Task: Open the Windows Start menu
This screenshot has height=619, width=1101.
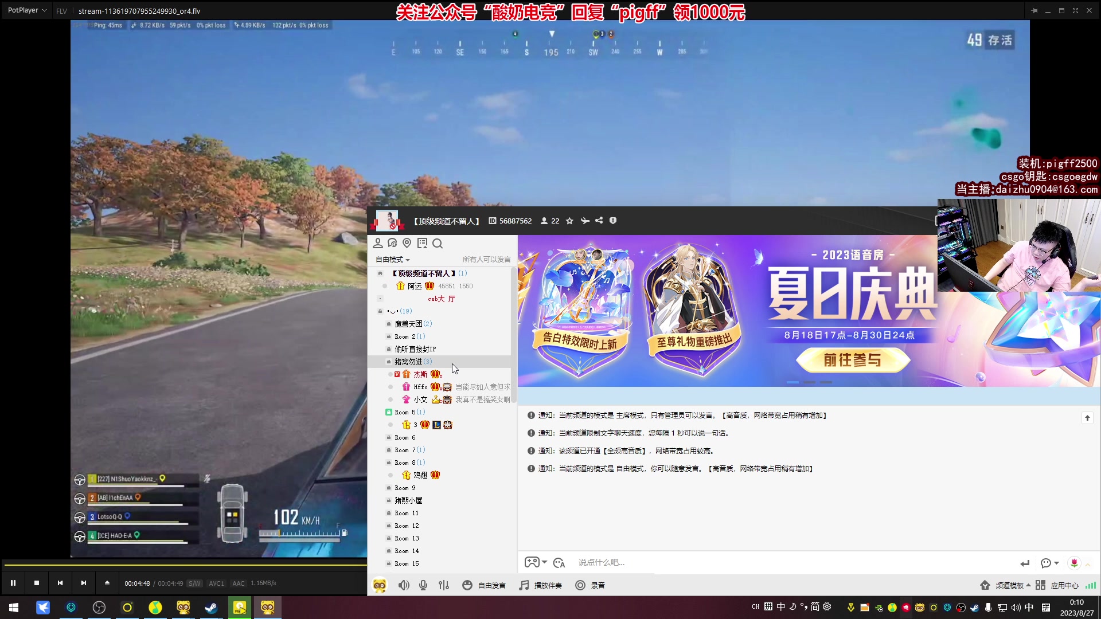Action: pos(14,608)
